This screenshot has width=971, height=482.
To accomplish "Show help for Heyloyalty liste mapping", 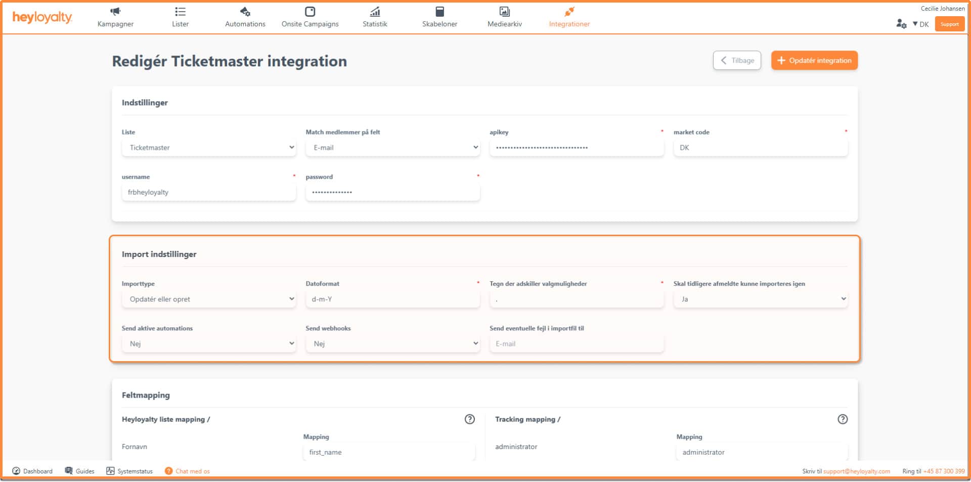I will click(x=469, y=419).
